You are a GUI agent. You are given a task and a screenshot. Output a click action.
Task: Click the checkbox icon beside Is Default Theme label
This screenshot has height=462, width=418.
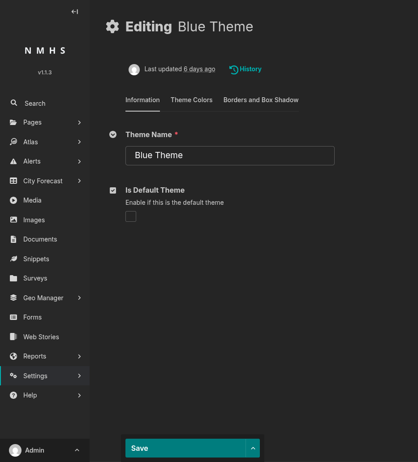tap(113, 190)
